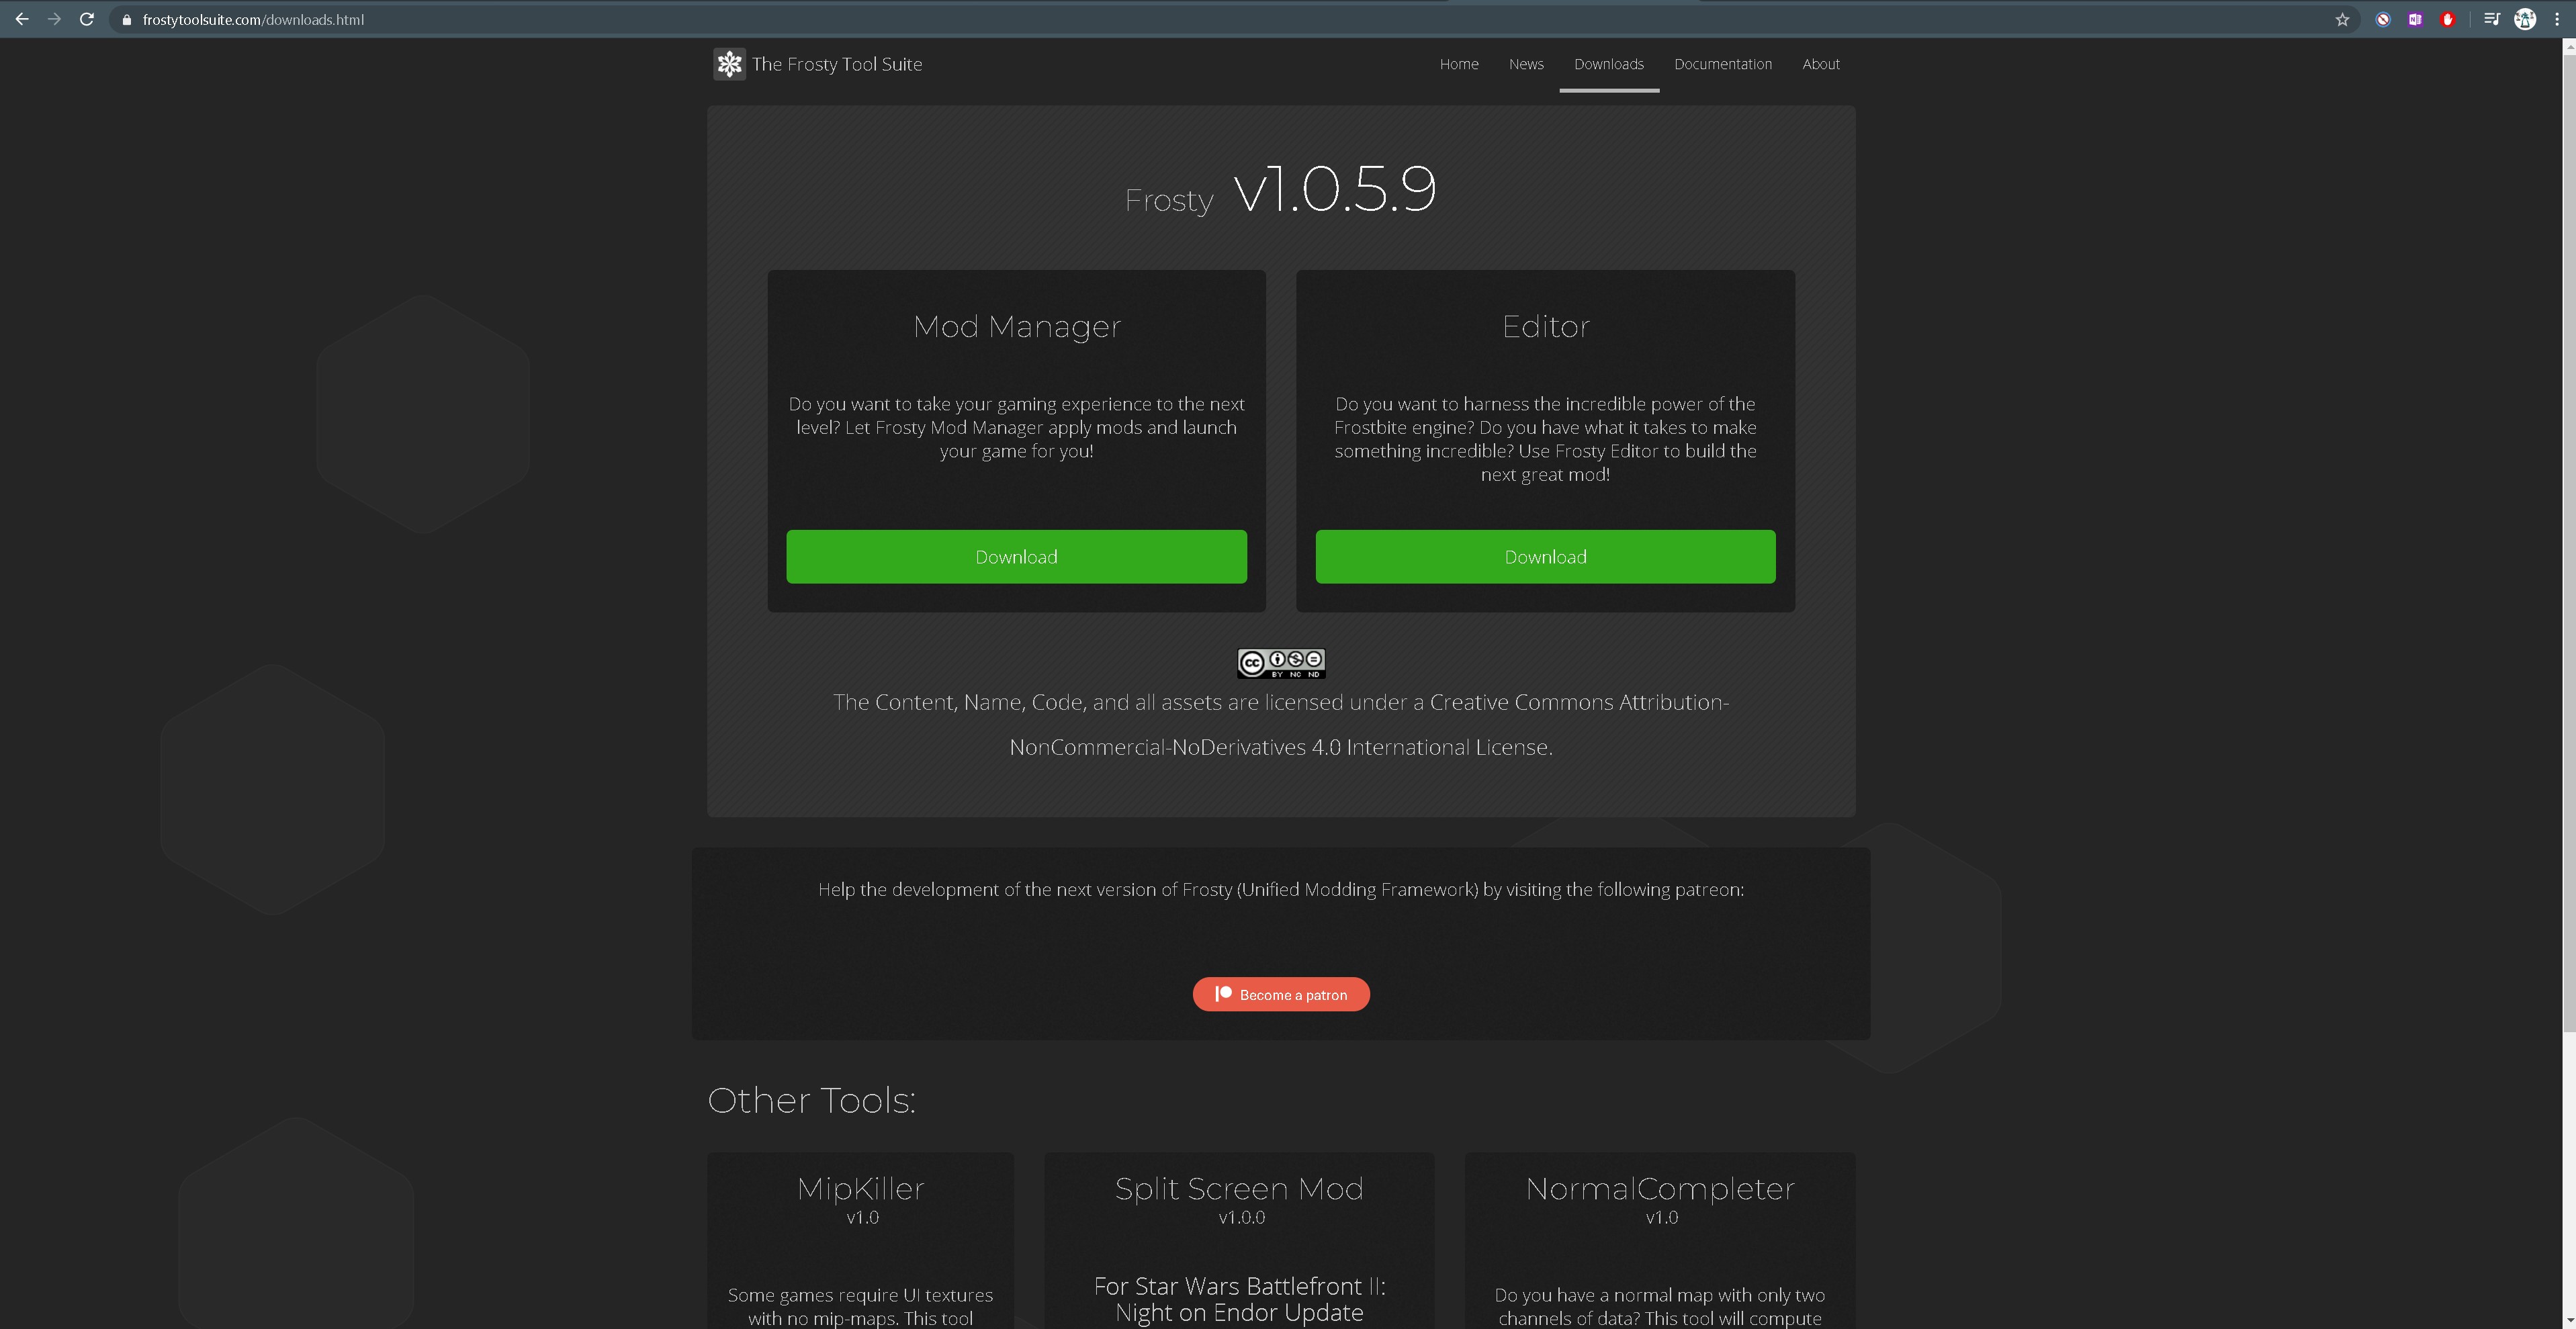This screenshot has height=1329, width=2576.
Task: Open the media controls music icon
Action: (x=2491, y=19)
